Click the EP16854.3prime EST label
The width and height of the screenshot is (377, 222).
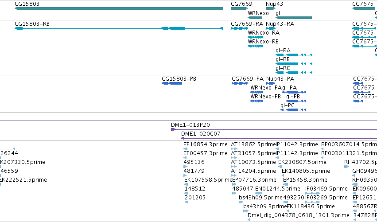(x=205, y=144)
